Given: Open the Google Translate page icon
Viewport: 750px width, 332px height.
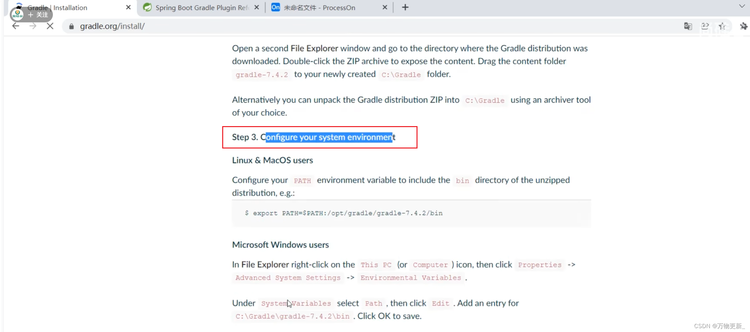Looking at the screenshot, I should 688,26.
